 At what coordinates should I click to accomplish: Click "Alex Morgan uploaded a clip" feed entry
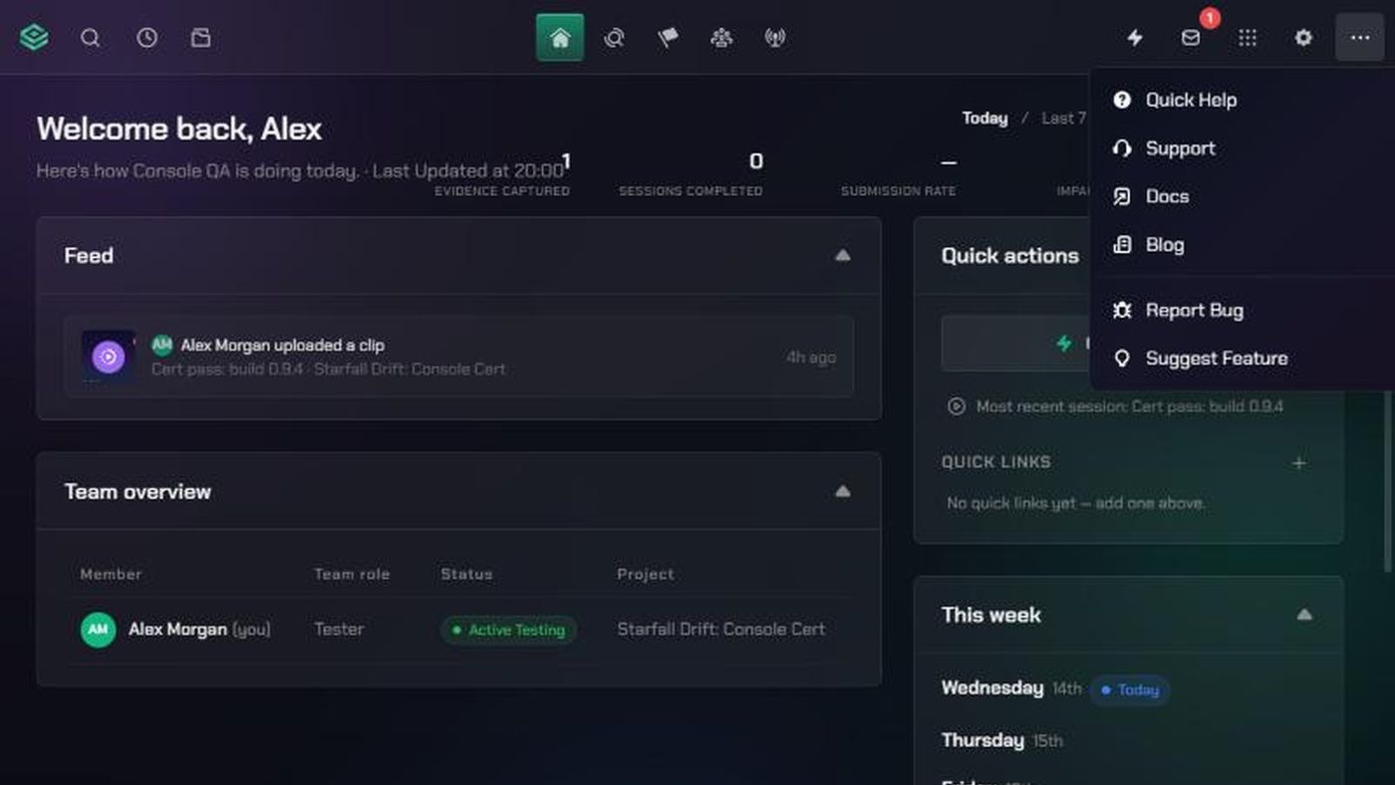click(x=458, y=357)
